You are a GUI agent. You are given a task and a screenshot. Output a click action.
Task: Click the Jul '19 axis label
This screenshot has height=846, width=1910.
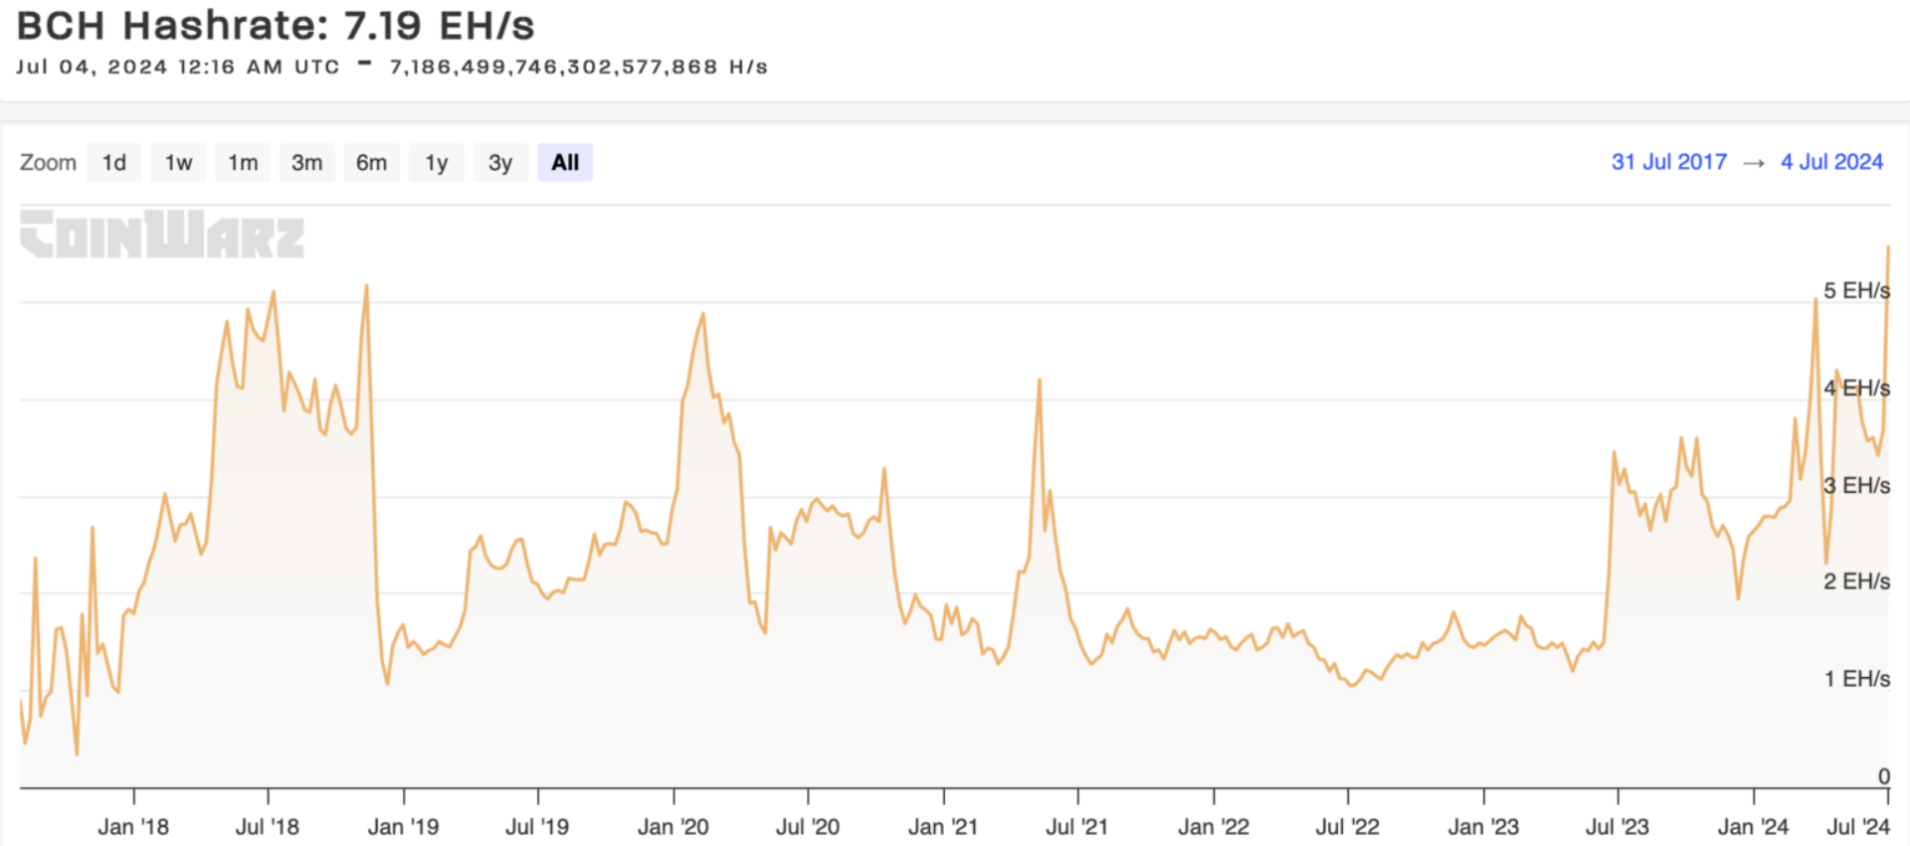coord(537,826)
